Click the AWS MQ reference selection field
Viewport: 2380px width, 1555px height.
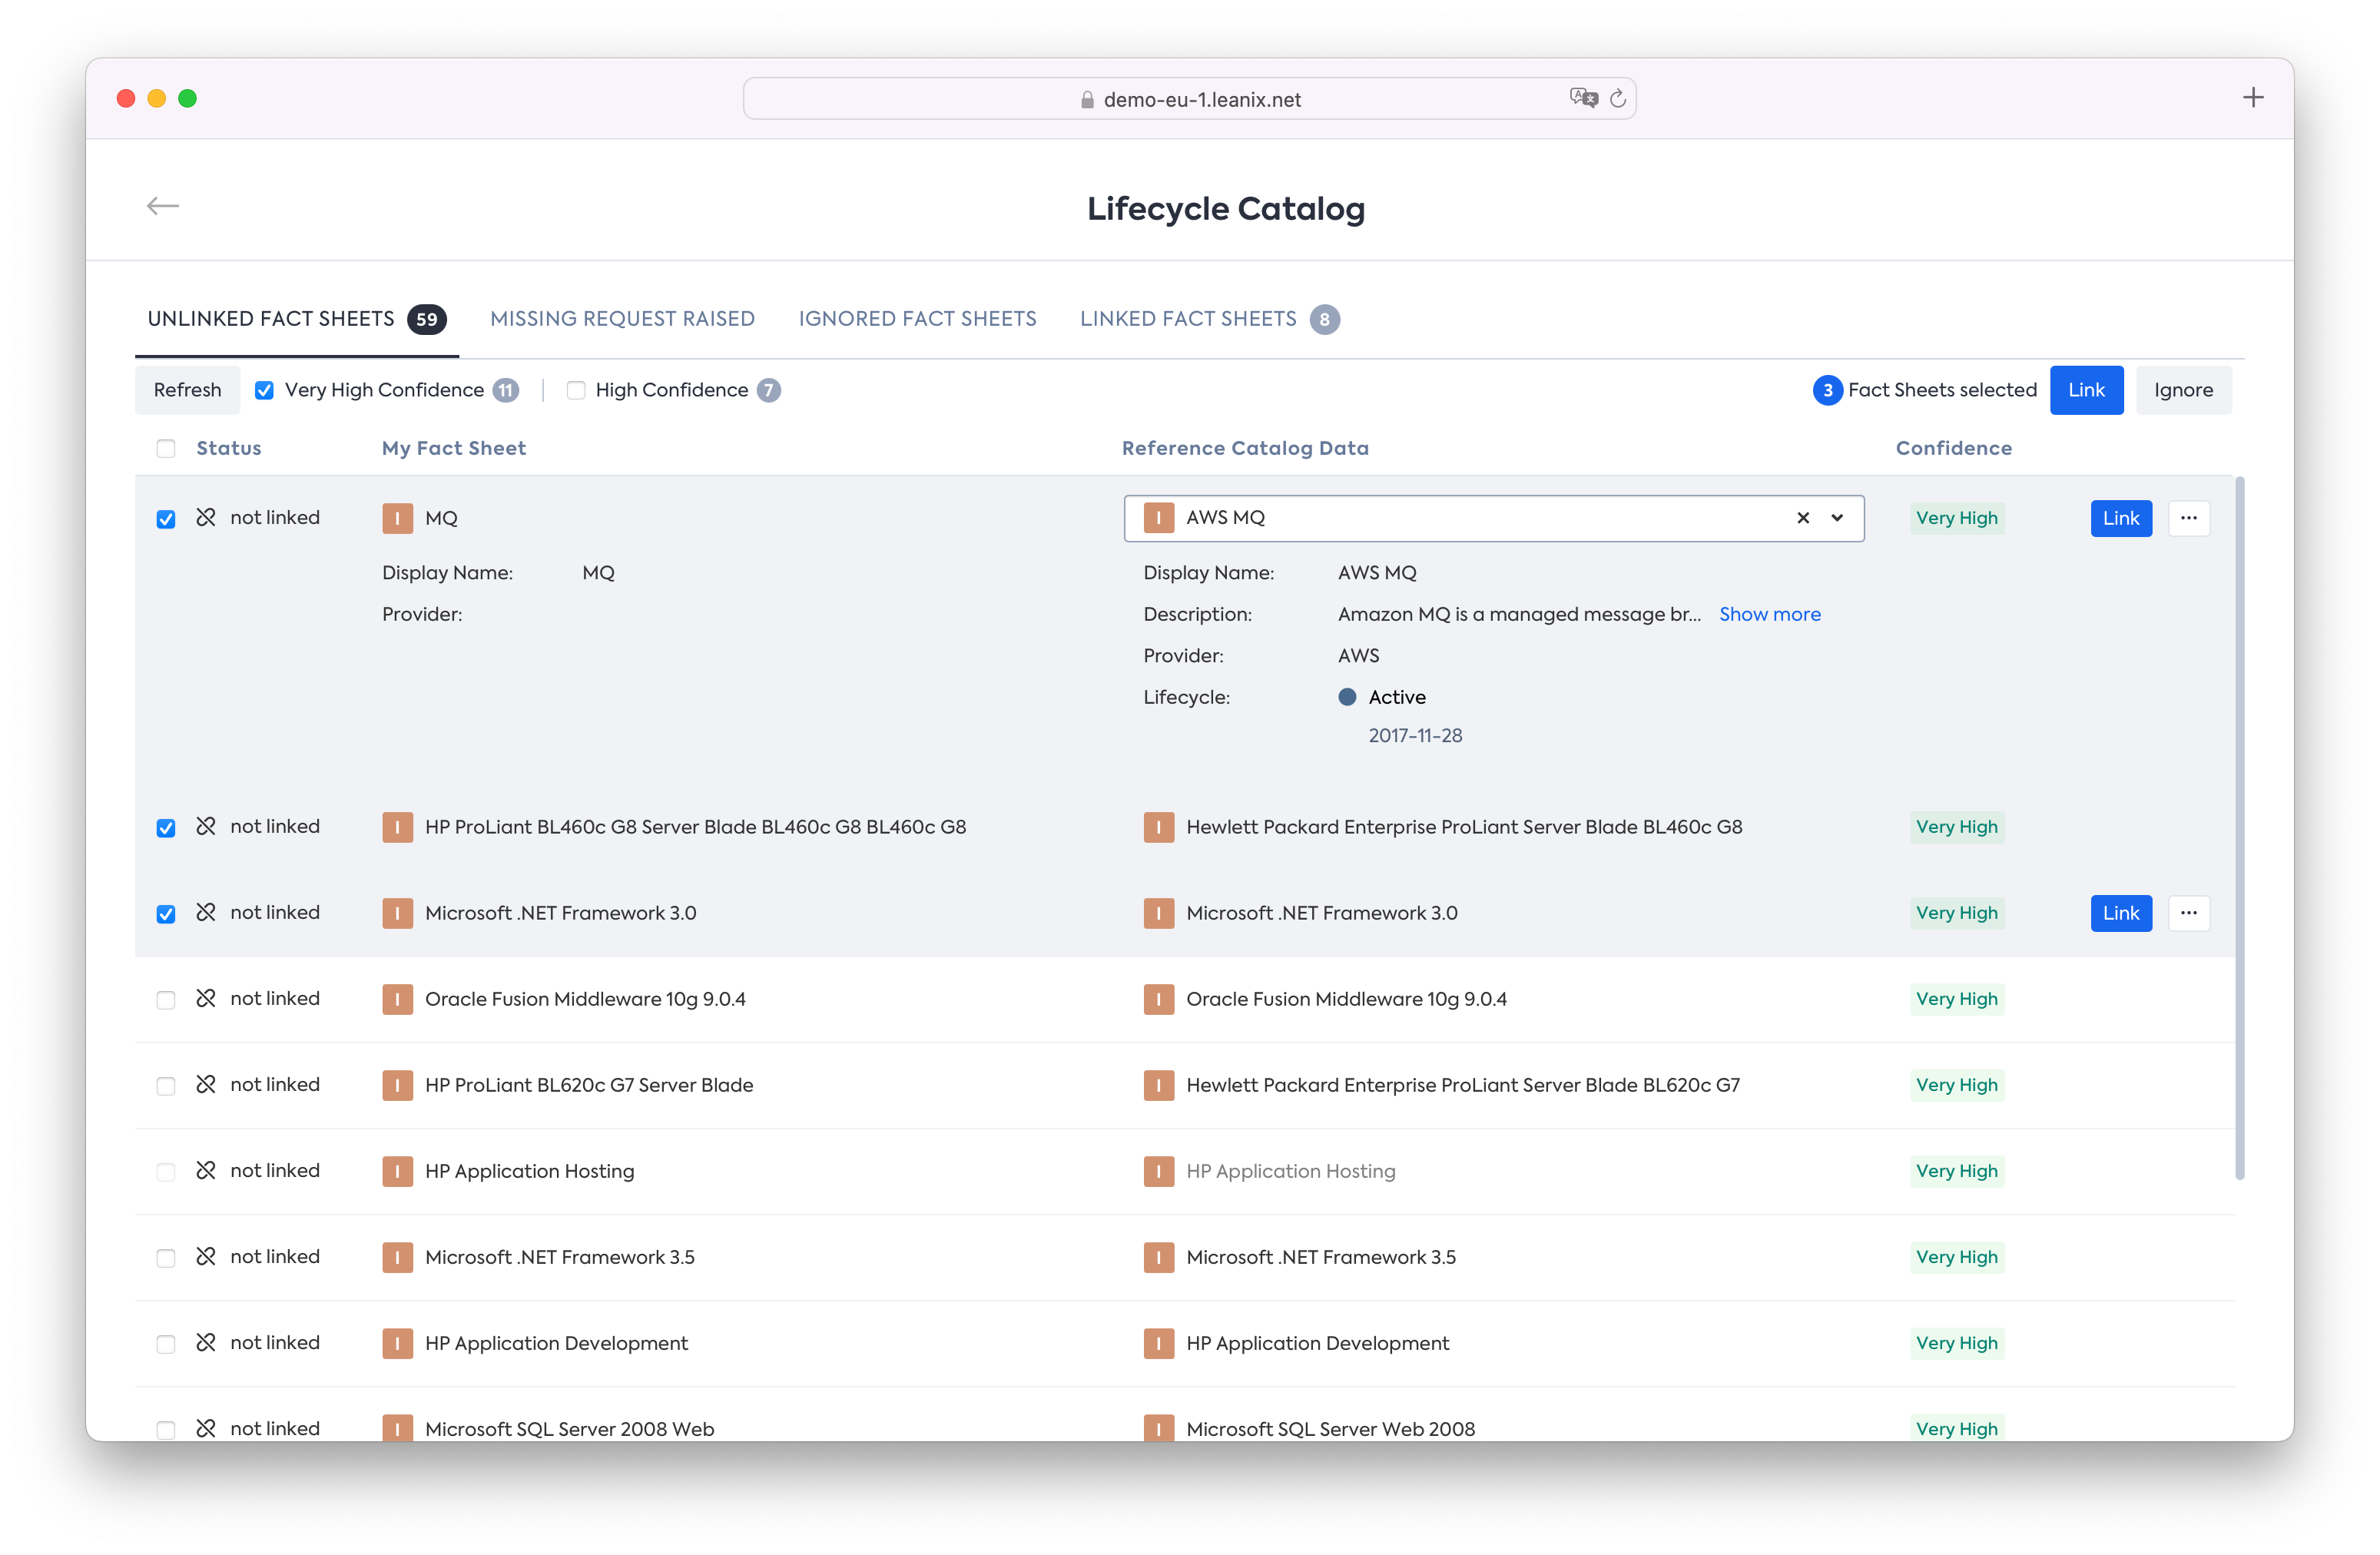coord(1493,518)
